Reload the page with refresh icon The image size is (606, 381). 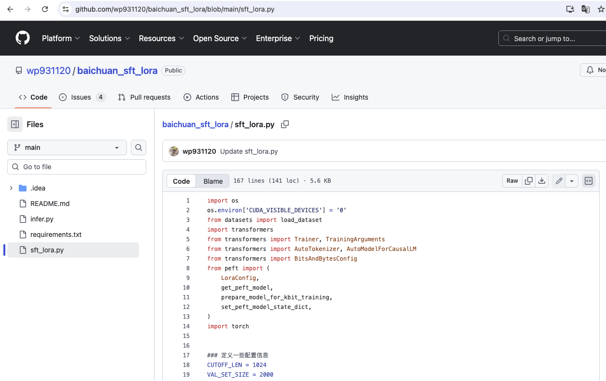[x=45, y=9]
